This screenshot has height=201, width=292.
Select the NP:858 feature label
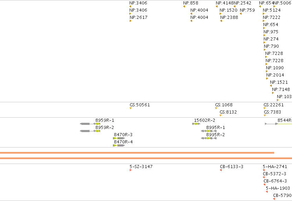(191, 3)
